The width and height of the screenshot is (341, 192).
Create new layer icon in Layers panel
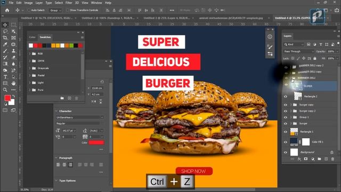coord(326,159)
